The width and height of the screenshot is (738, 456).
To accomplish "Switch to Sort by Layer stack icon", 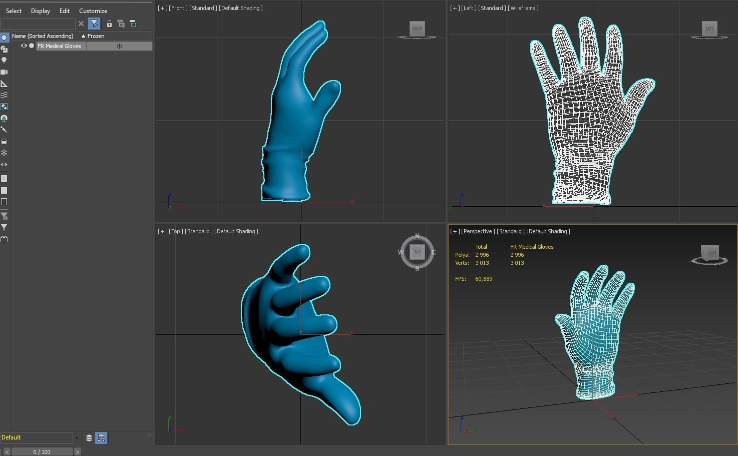I will click(x=89, y=438).
